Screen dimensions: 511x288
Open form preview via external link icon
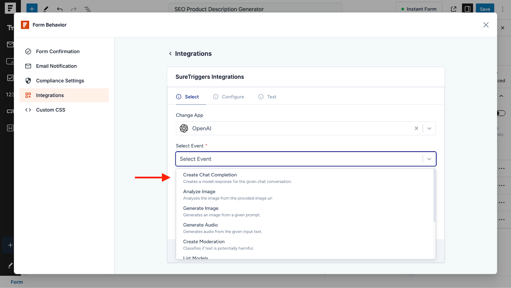pyautogui.click(x=454, y=9)
